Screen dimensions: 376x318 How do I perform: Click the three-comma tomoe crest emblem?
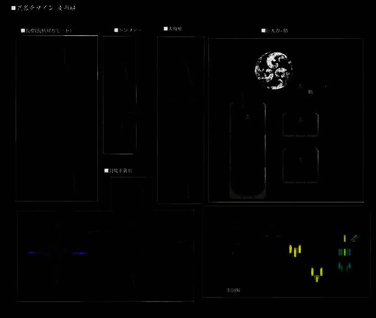coord(273,70)
